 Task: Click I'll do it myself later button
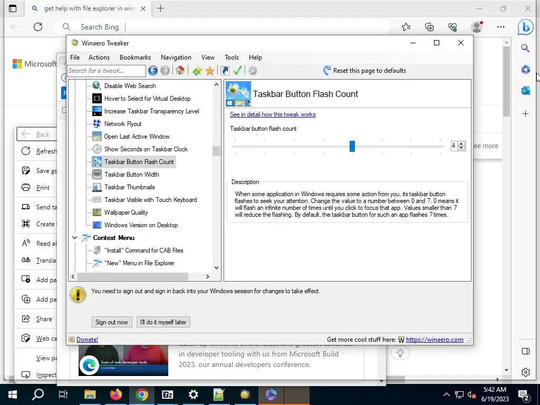(x=163, y=322)
